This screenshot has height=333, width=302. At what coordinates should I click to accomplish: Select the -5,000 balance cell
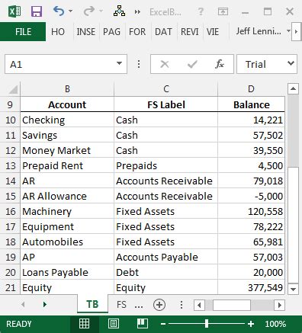click(251, 196)
